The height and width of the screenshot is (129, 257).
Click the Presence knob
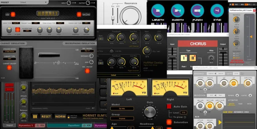click(x=76, y=30)
